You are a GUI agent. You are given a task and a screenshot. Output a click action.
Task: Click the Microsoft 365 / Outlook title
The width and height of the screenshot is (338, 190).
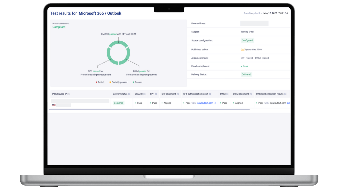click(100, 13)
